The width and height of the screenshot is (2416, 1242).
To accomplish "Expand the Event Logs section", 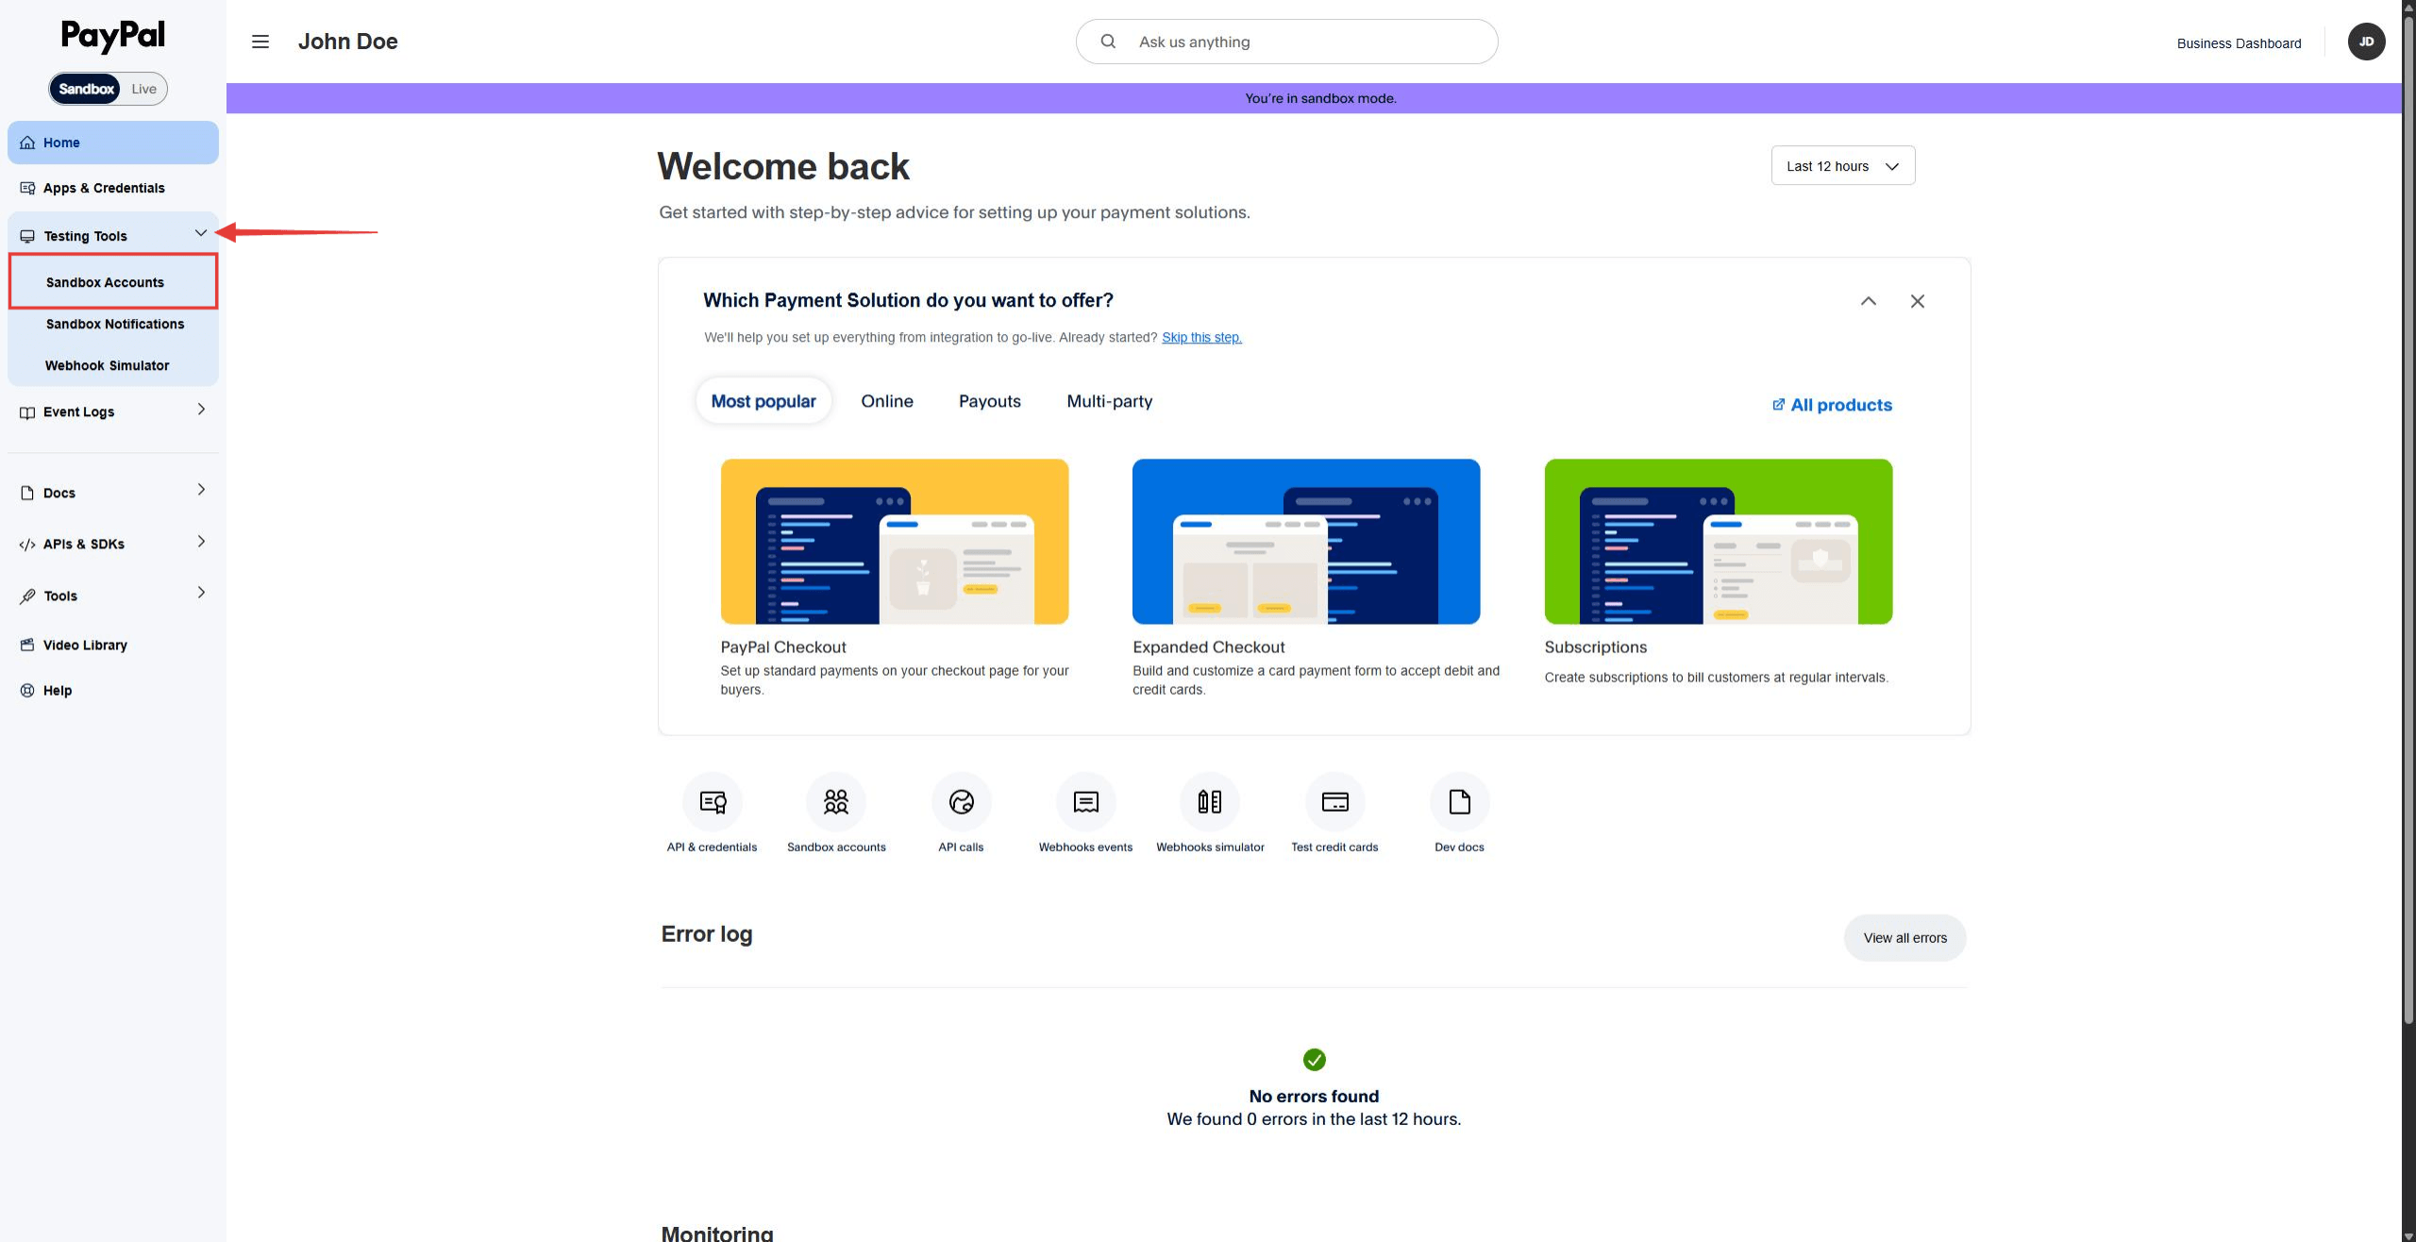I will pos(200,411).
